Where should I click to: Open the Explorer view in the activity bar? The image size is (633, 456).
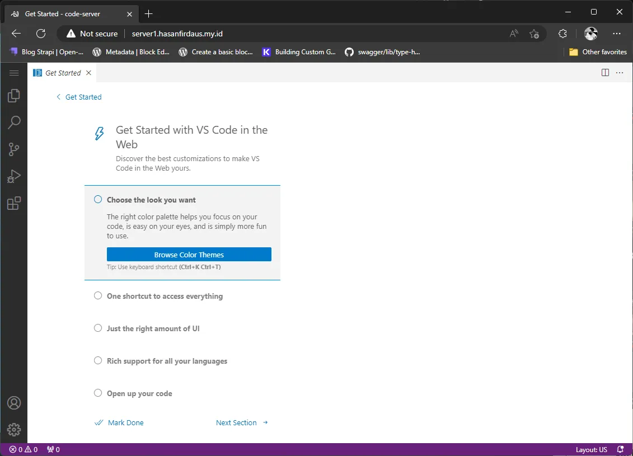[14, 95]
